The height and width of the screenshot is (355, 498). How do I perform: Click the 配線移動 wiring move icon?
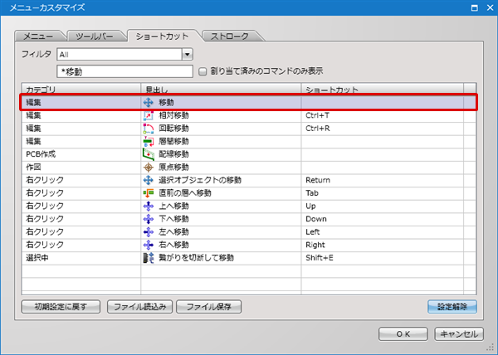tap(149, 154)
